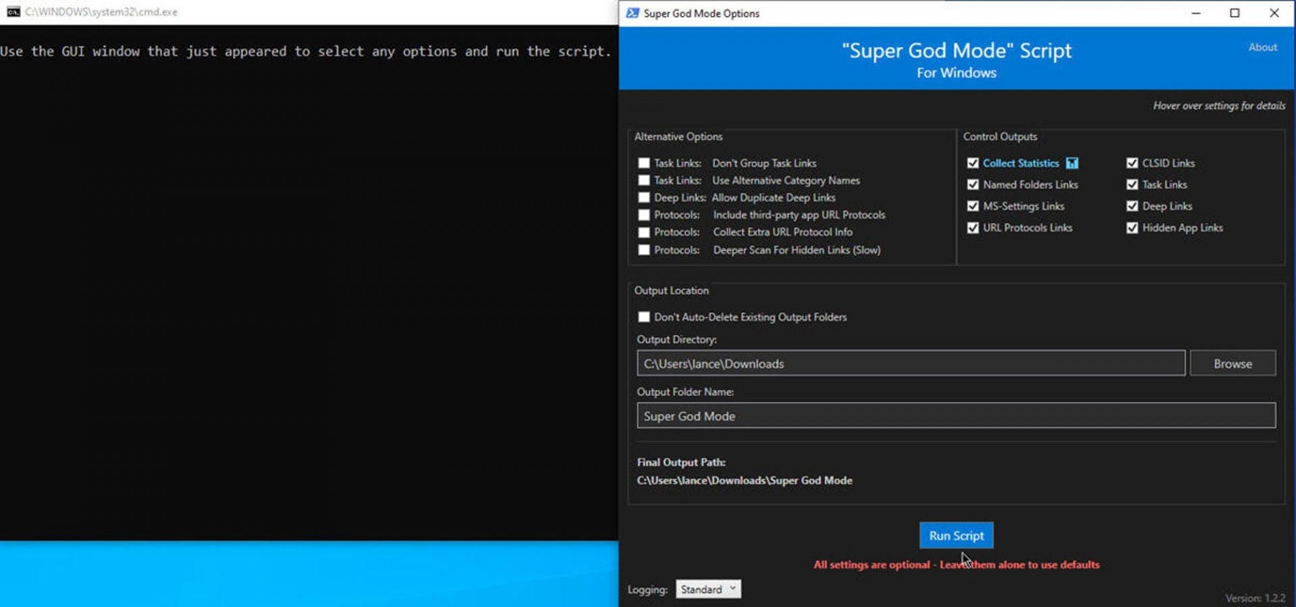Uncheck the Deep Links output checkbox

(x=1132, y=206)
